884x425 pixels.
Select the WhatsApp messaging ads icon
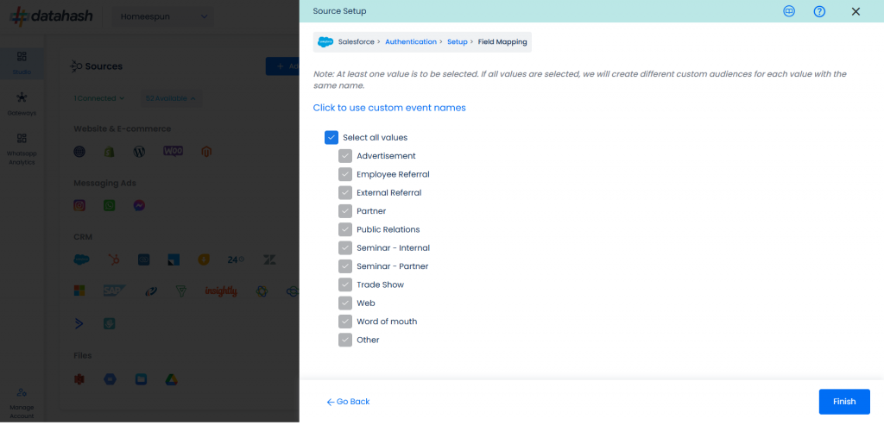coord(110,205)
